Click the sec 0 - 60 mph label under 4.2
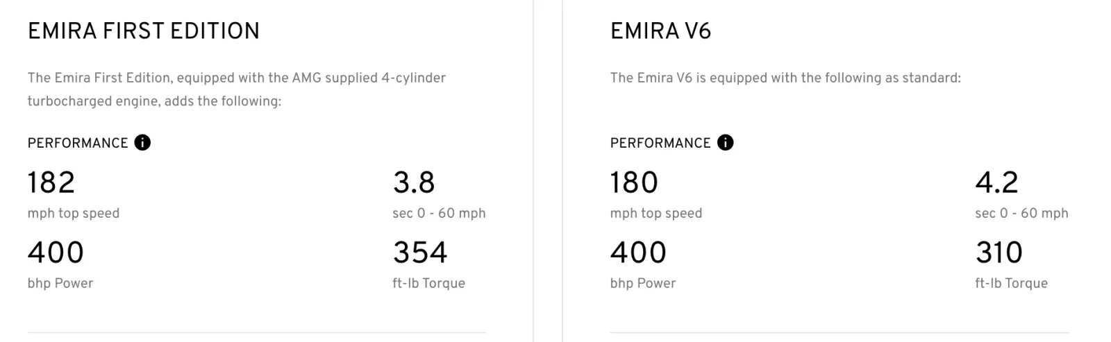The width and height of the screenshot is (1111, 342). point(1021,214)
